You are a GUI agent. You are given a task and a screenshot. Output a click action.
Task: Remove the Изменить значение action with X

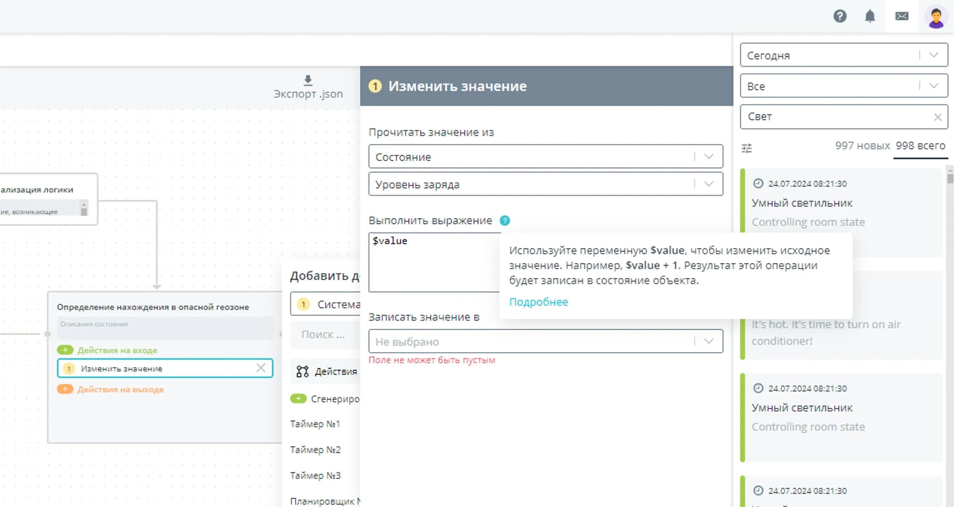(x=261, y=368)
